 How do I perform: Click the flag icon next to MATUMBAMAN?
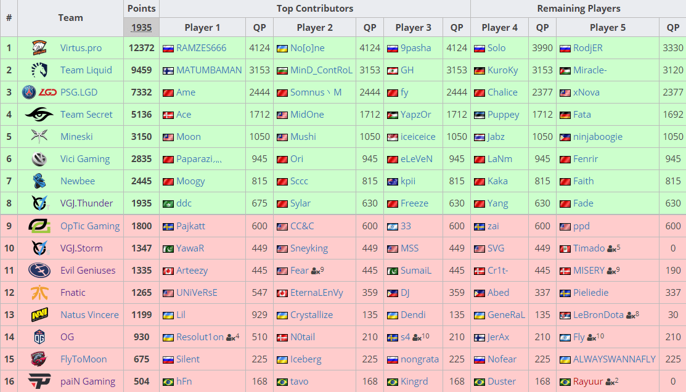coord(168,71)
